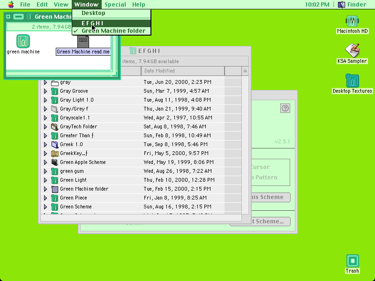Click the folder icon in the EFGHI title bar
Viewport: 375px width, 281px height.
click(133, 51)
